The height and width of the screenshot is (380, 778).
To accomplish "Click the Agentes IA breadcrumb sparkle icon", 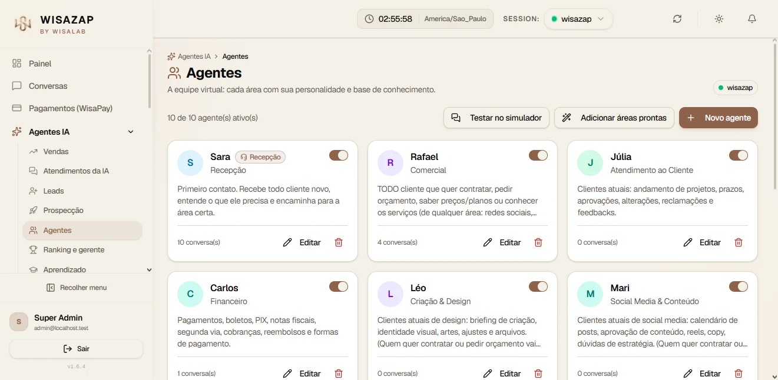I will [171, 56].
